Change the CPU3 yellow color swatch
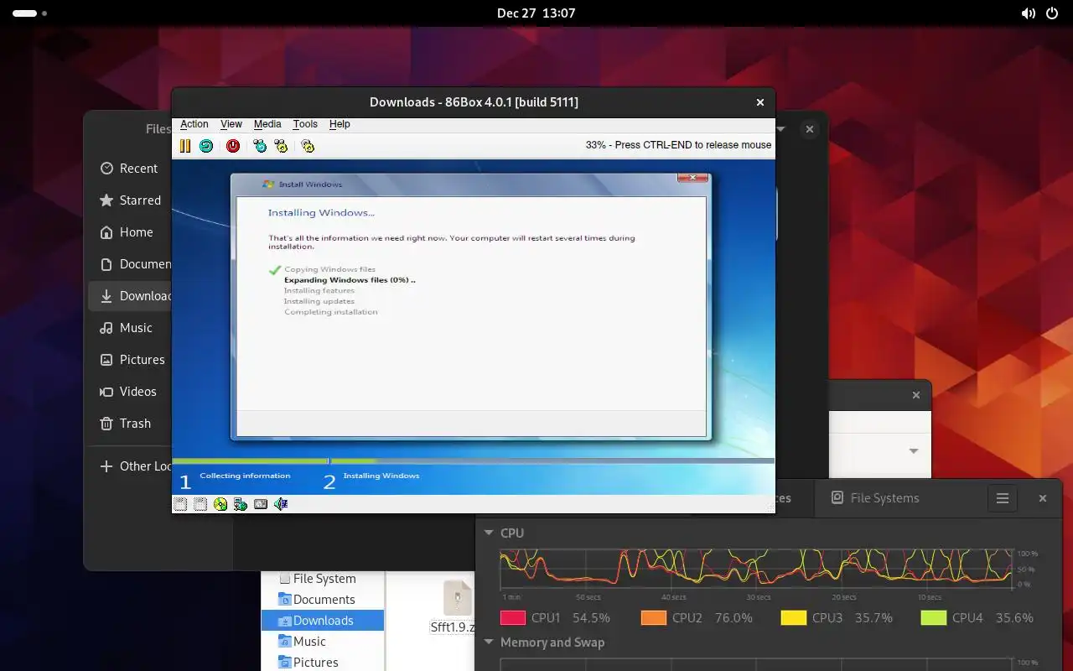Image resolution: width=1073 pixels, height=671 pixels. [794, 618]
